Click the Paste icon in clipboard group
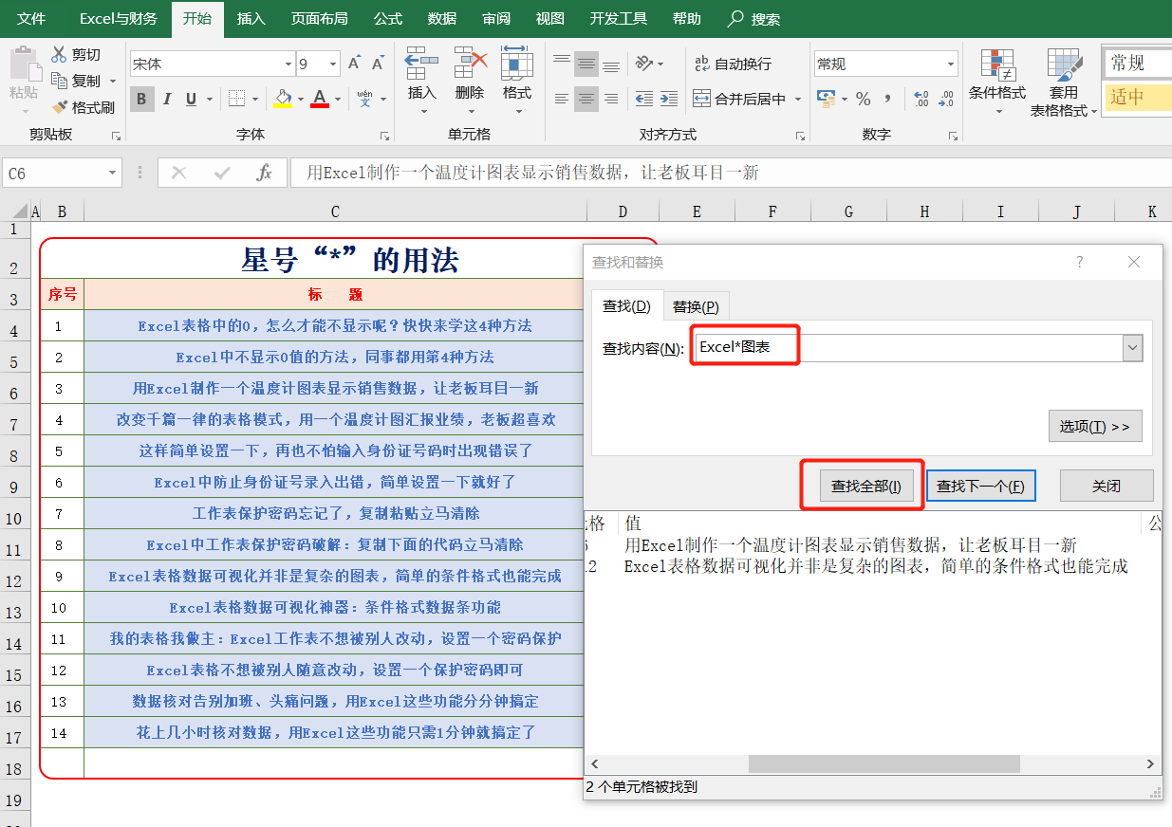Image resolution: width=1172 pixels, height=827 pixels. 24,64
